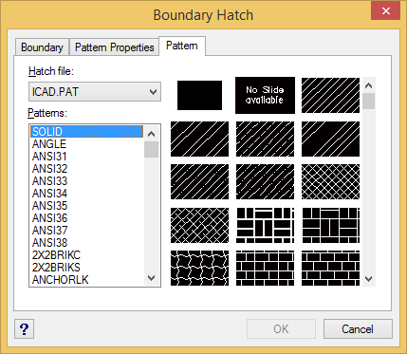Screen dimensions: 407x354
Task: Click the pattern list scroll up arrow
Action: tap(152, 134)
